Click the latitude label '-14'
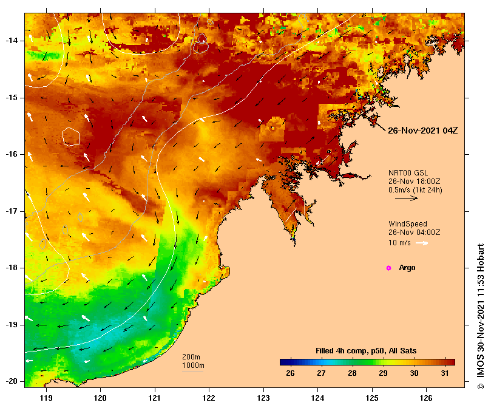The width and height of the screenshot is (491, 408). tap(12, 41)
